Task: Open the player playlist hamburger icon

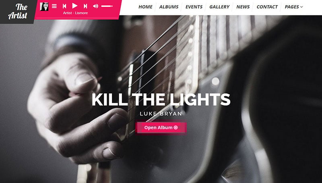Action: [x=54, y=6]
